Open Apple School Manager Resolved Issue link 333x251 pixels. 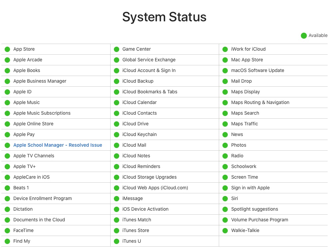(58, 145)
